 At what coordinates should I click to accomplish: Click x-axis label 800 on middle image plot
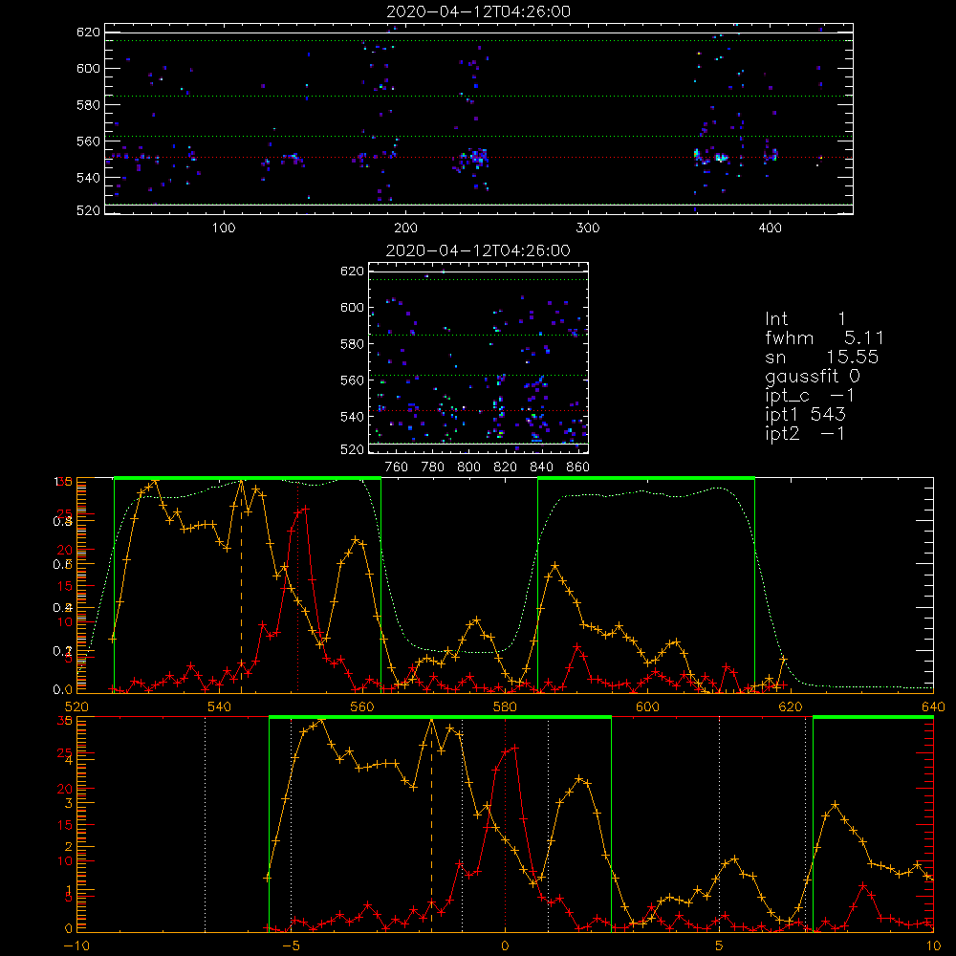point(468,467)
